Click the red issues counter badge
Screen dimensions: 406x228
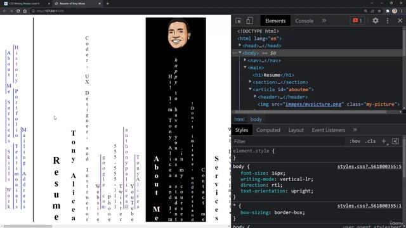click(x=357, y=21)
